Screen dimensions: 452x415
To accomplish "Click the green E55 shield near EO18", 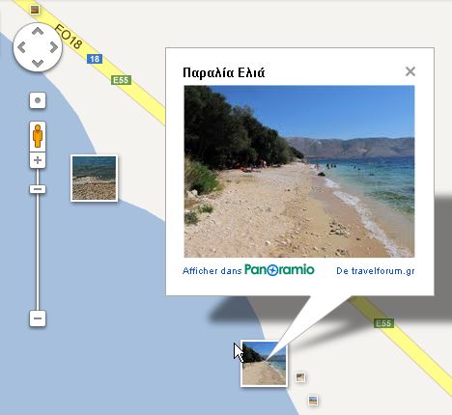I will tap(122, 80).
